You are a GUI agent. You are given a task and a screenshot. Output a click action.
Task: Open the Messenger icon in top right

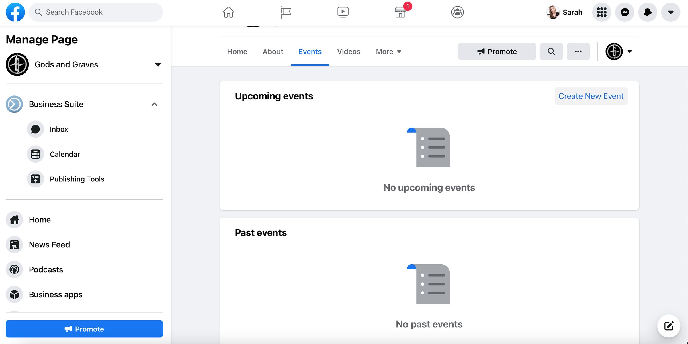tap(625, 12)
